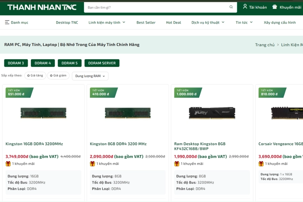Click "Dung lượng: 16GB" spec line
303x202 pixels.
[23, 176]
